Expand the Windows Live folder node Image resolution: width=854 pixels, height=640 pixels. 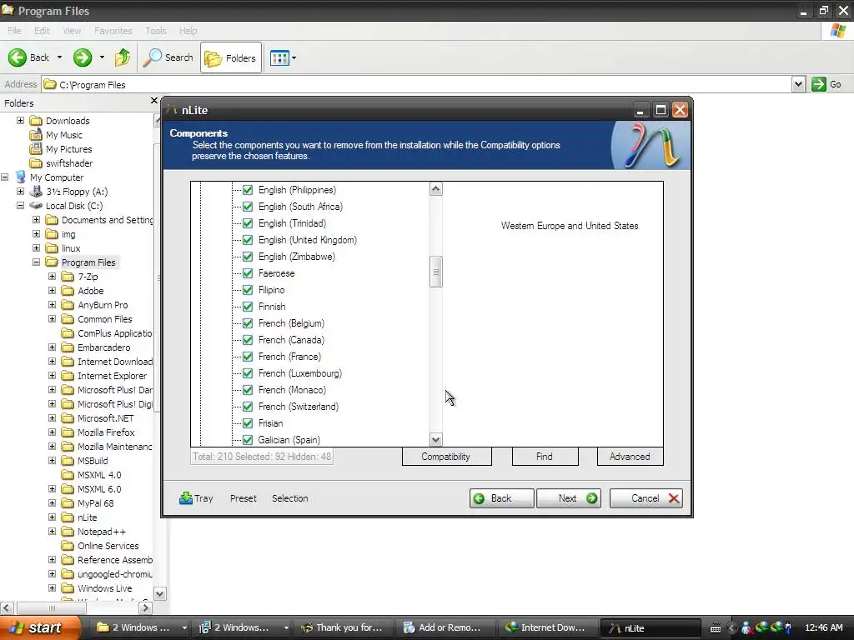click(x=52, y=587)
